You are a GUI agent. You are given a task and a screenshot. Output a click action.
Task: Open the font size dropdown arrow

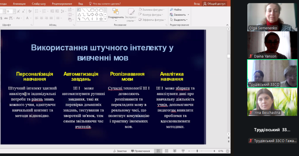click(14, 11)
